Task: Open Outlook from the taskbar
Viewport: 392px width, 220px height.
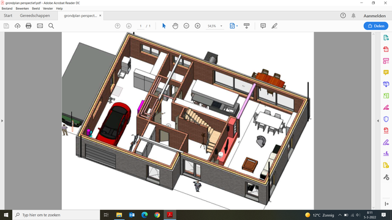Action: [132, 215]
